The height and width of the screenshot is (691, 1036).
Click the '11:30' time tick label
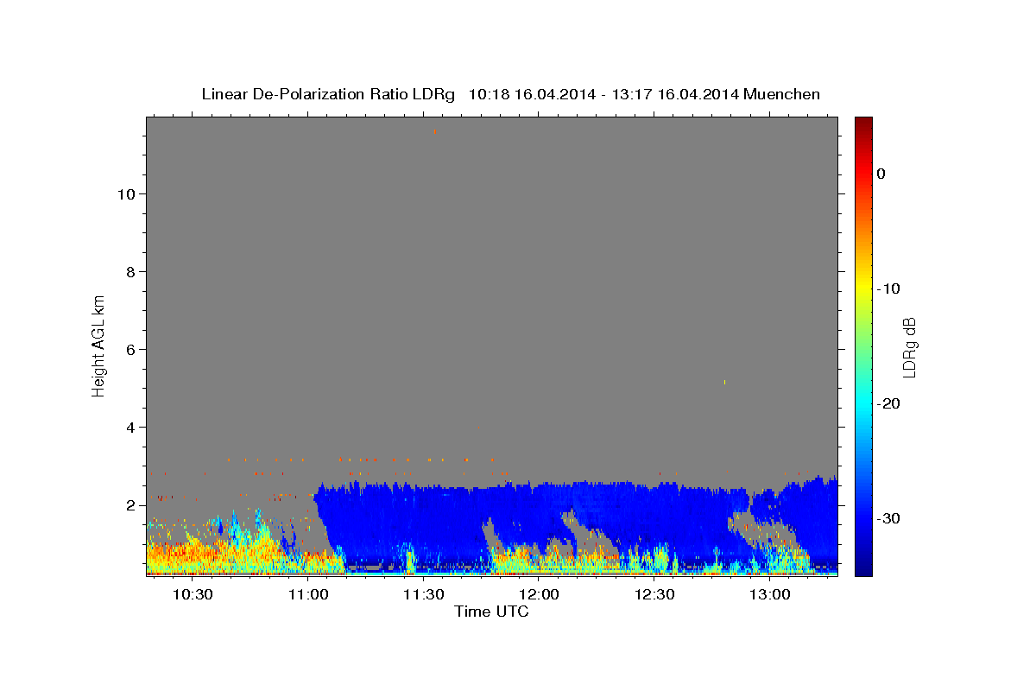click(424, 594)
